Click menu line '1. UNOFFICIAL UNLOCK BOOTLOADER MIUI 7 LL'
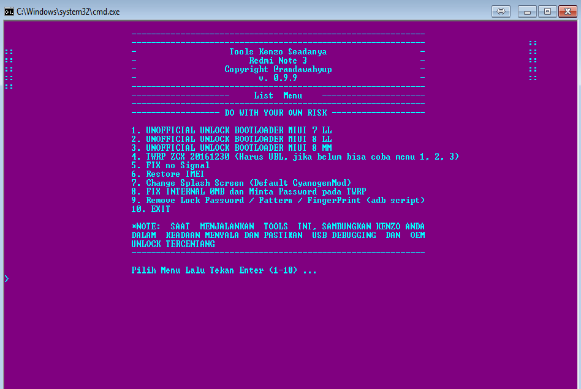581x389 pixels. click(x=232, y=130)
